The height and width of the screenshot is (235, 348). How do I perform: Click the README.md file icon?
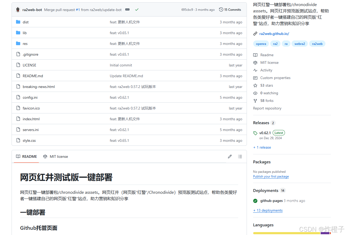pyautogui.click(x=18, y=76)
